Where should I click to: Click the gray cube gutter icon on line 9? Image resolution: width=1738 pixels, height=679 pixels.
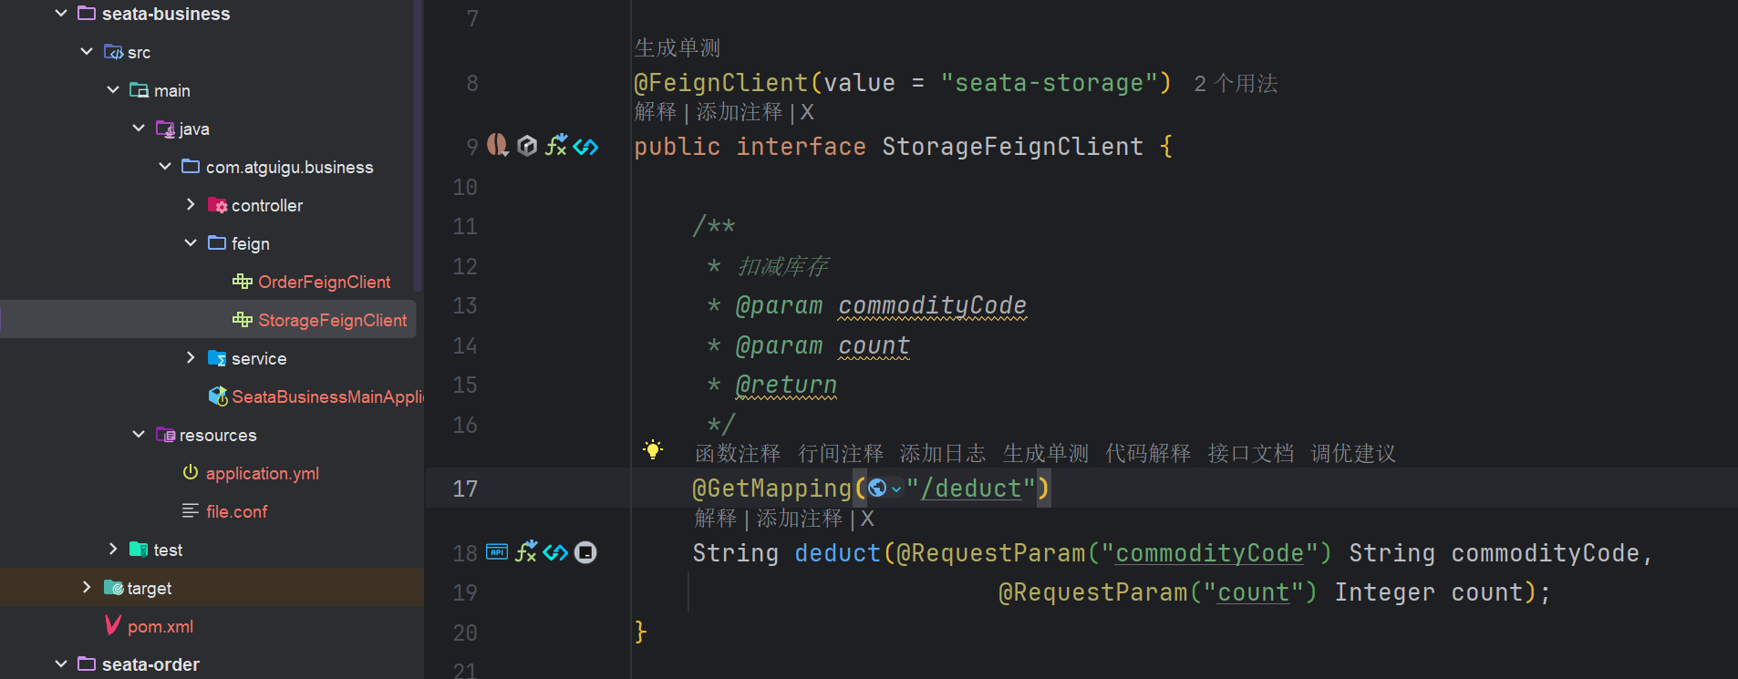coord(527,146)
